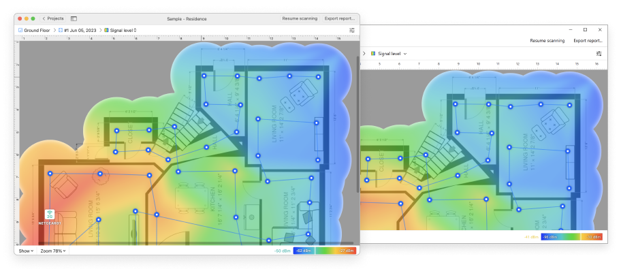Select the NETGEAR01 access point icon
This screenshot has width=621, height=269.
pos(50,215)
